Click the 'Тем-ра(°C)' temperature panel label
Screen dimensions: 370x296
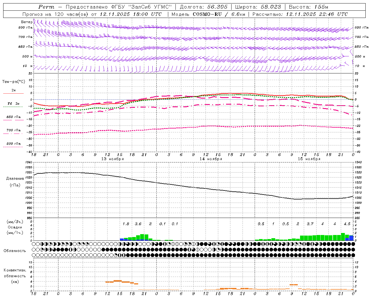tap(14, 82)
